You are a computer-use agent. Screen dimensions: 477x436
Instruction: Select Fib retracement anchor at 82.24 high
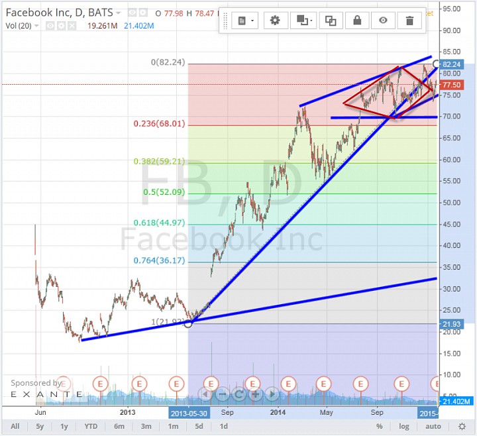[436, 64]
